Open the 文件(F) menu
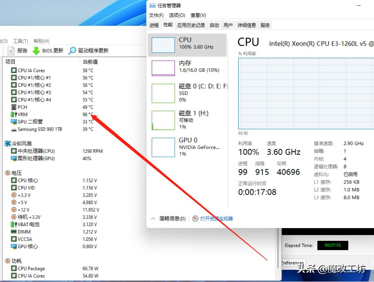Viewport: 374px width, 282px height. click(156, 15)
